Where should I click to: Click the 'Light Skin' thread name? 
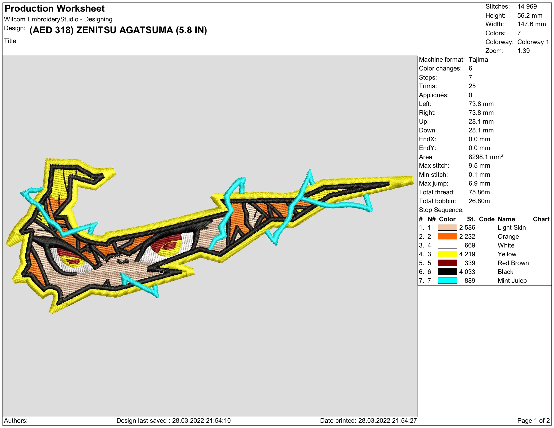[511, 227]
